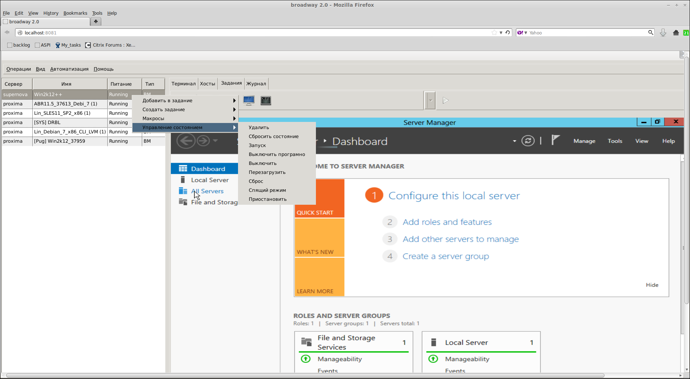Choose Перезагрузить in the submenu
The image size is (690, 379).
[x=277, y=172]
